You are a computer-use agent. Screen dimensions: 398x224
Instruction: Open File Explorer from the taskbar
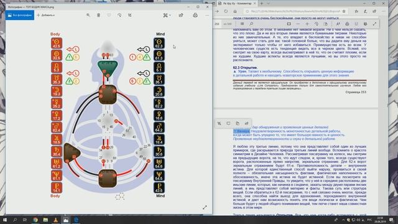coord(45,220)
